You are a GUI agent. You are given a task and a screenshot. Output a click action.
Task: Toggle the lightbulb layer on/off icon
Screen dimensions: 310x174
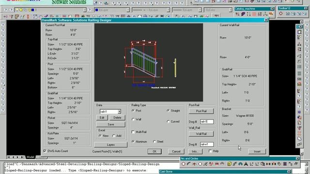17,10
